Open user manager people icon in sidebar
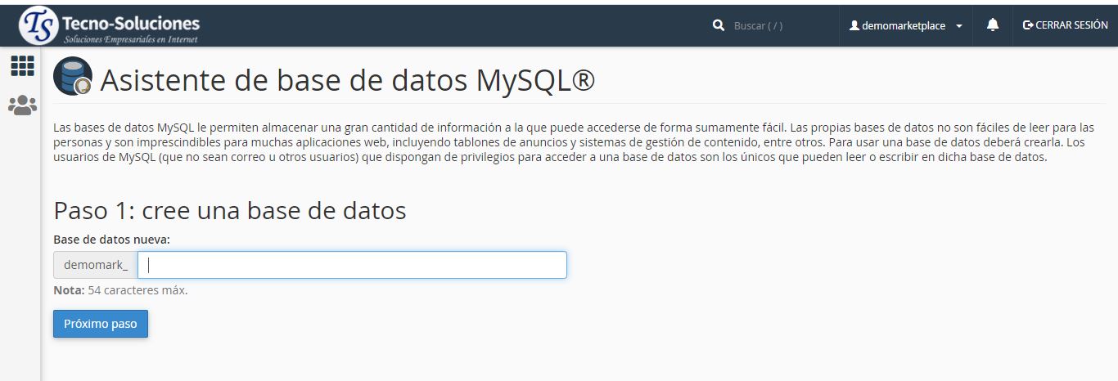The height and width of the screenshot is (381, 1118). click(22, 105)
